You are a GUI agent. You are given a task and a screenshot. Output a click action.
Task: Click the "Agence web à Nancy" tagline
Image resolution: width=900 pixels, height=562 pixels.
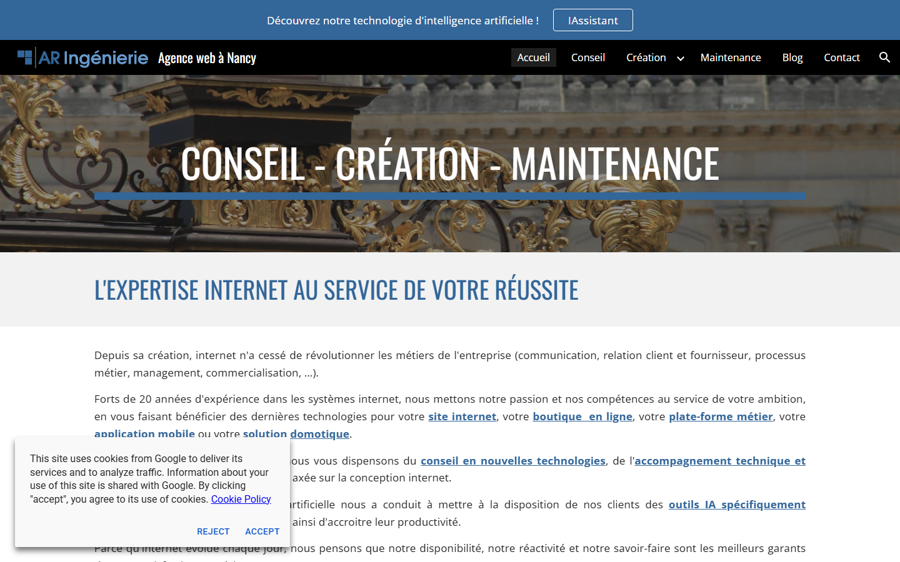point(207,58)
